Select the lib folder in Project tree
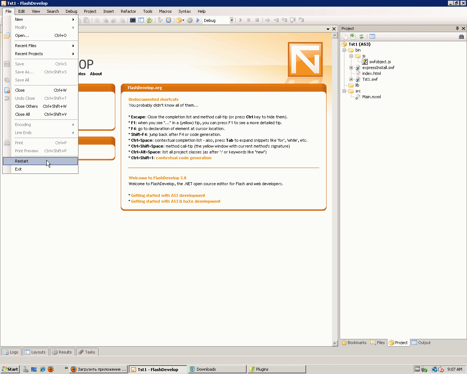Screen dimensions: 467x374 tap(357, 85)
